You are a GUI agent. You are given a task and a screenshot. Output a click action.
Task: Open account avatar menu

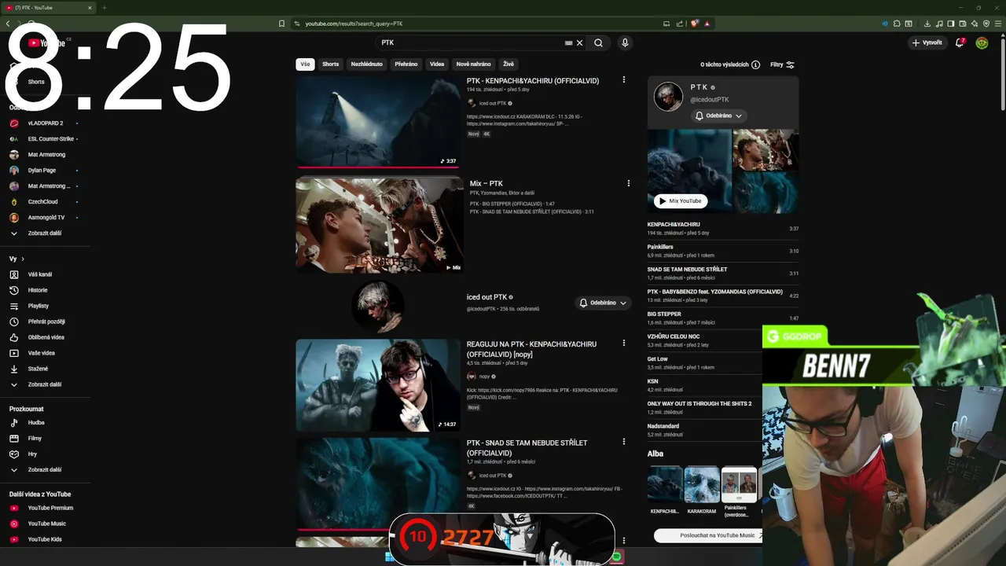tap(982, 43)
